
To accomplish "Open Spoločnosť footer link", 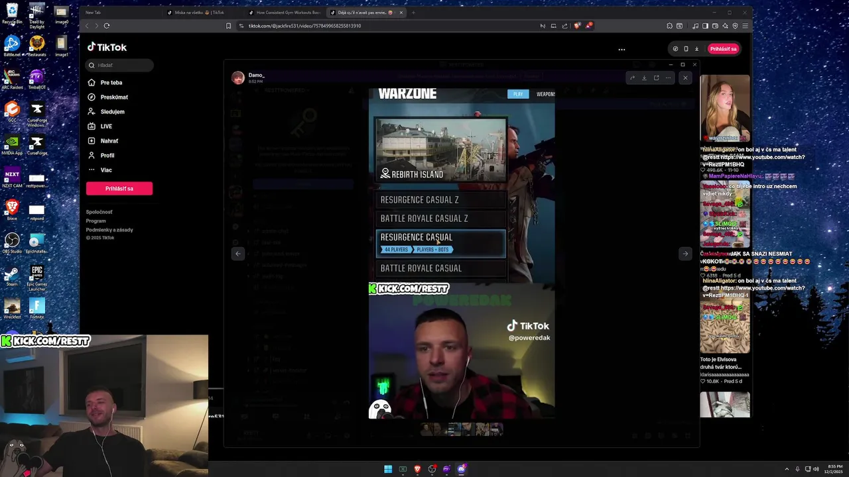I will tap(99, 212).
